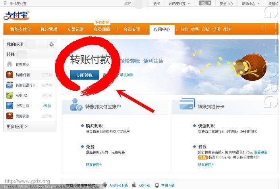Click the 提建议 link in top bar
Viewport: 280px width, 189px height.
(273, 4)
